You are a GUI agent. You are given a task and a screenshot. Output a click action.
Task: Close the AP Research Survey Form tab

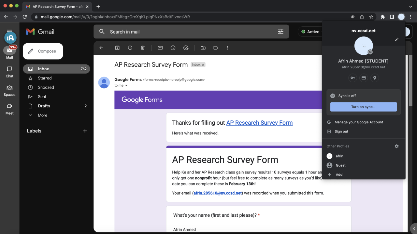click(87, 7)
